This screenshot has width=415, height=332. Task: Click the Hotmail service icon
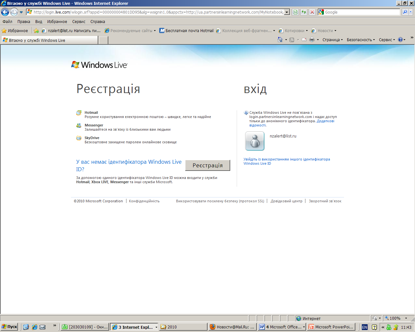[x=79, y=113]
